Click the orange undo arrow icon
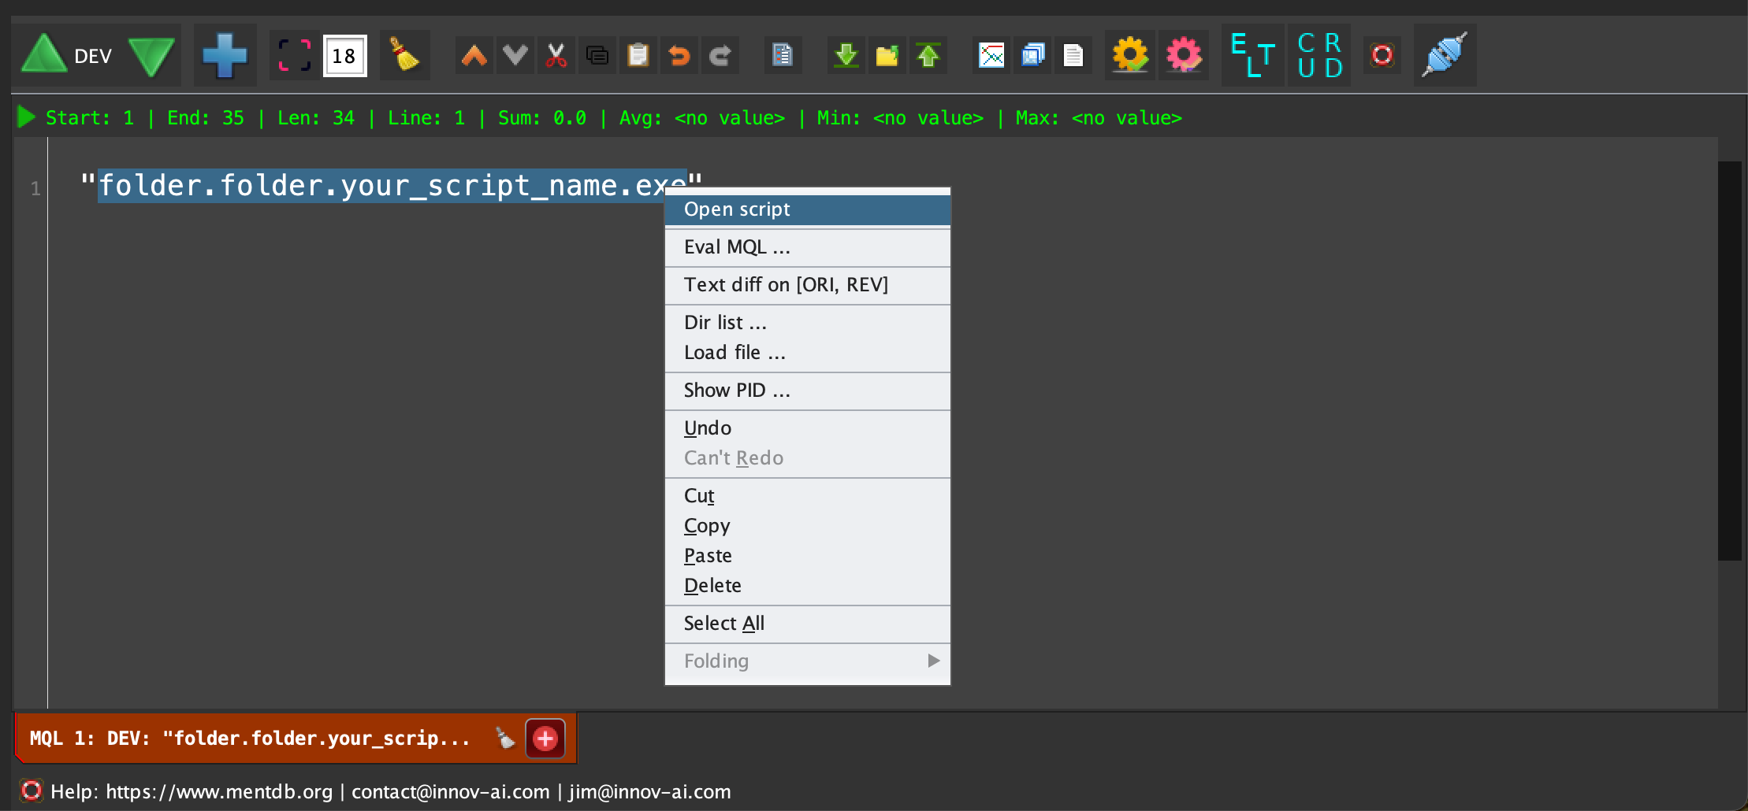Screen dimensions: 1748x811 coord(679,55)
